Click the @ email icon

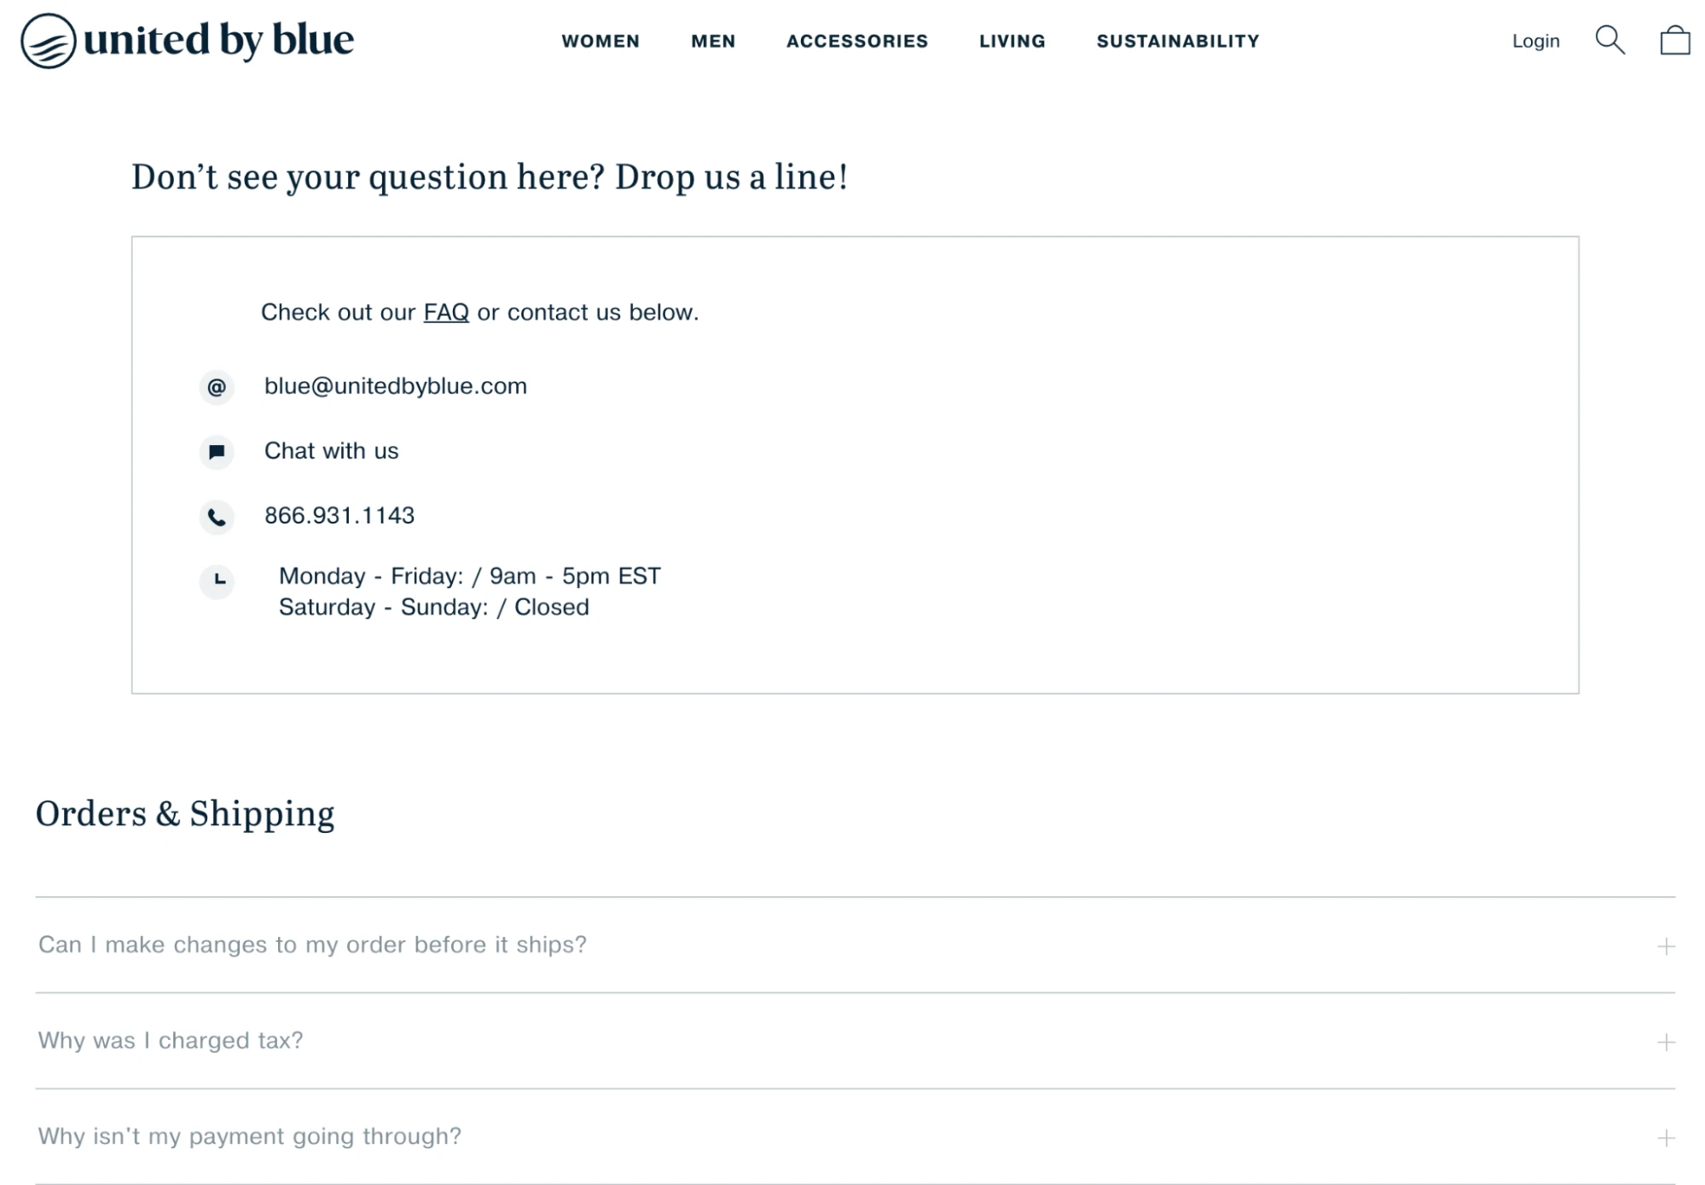[x=217, y=387]
